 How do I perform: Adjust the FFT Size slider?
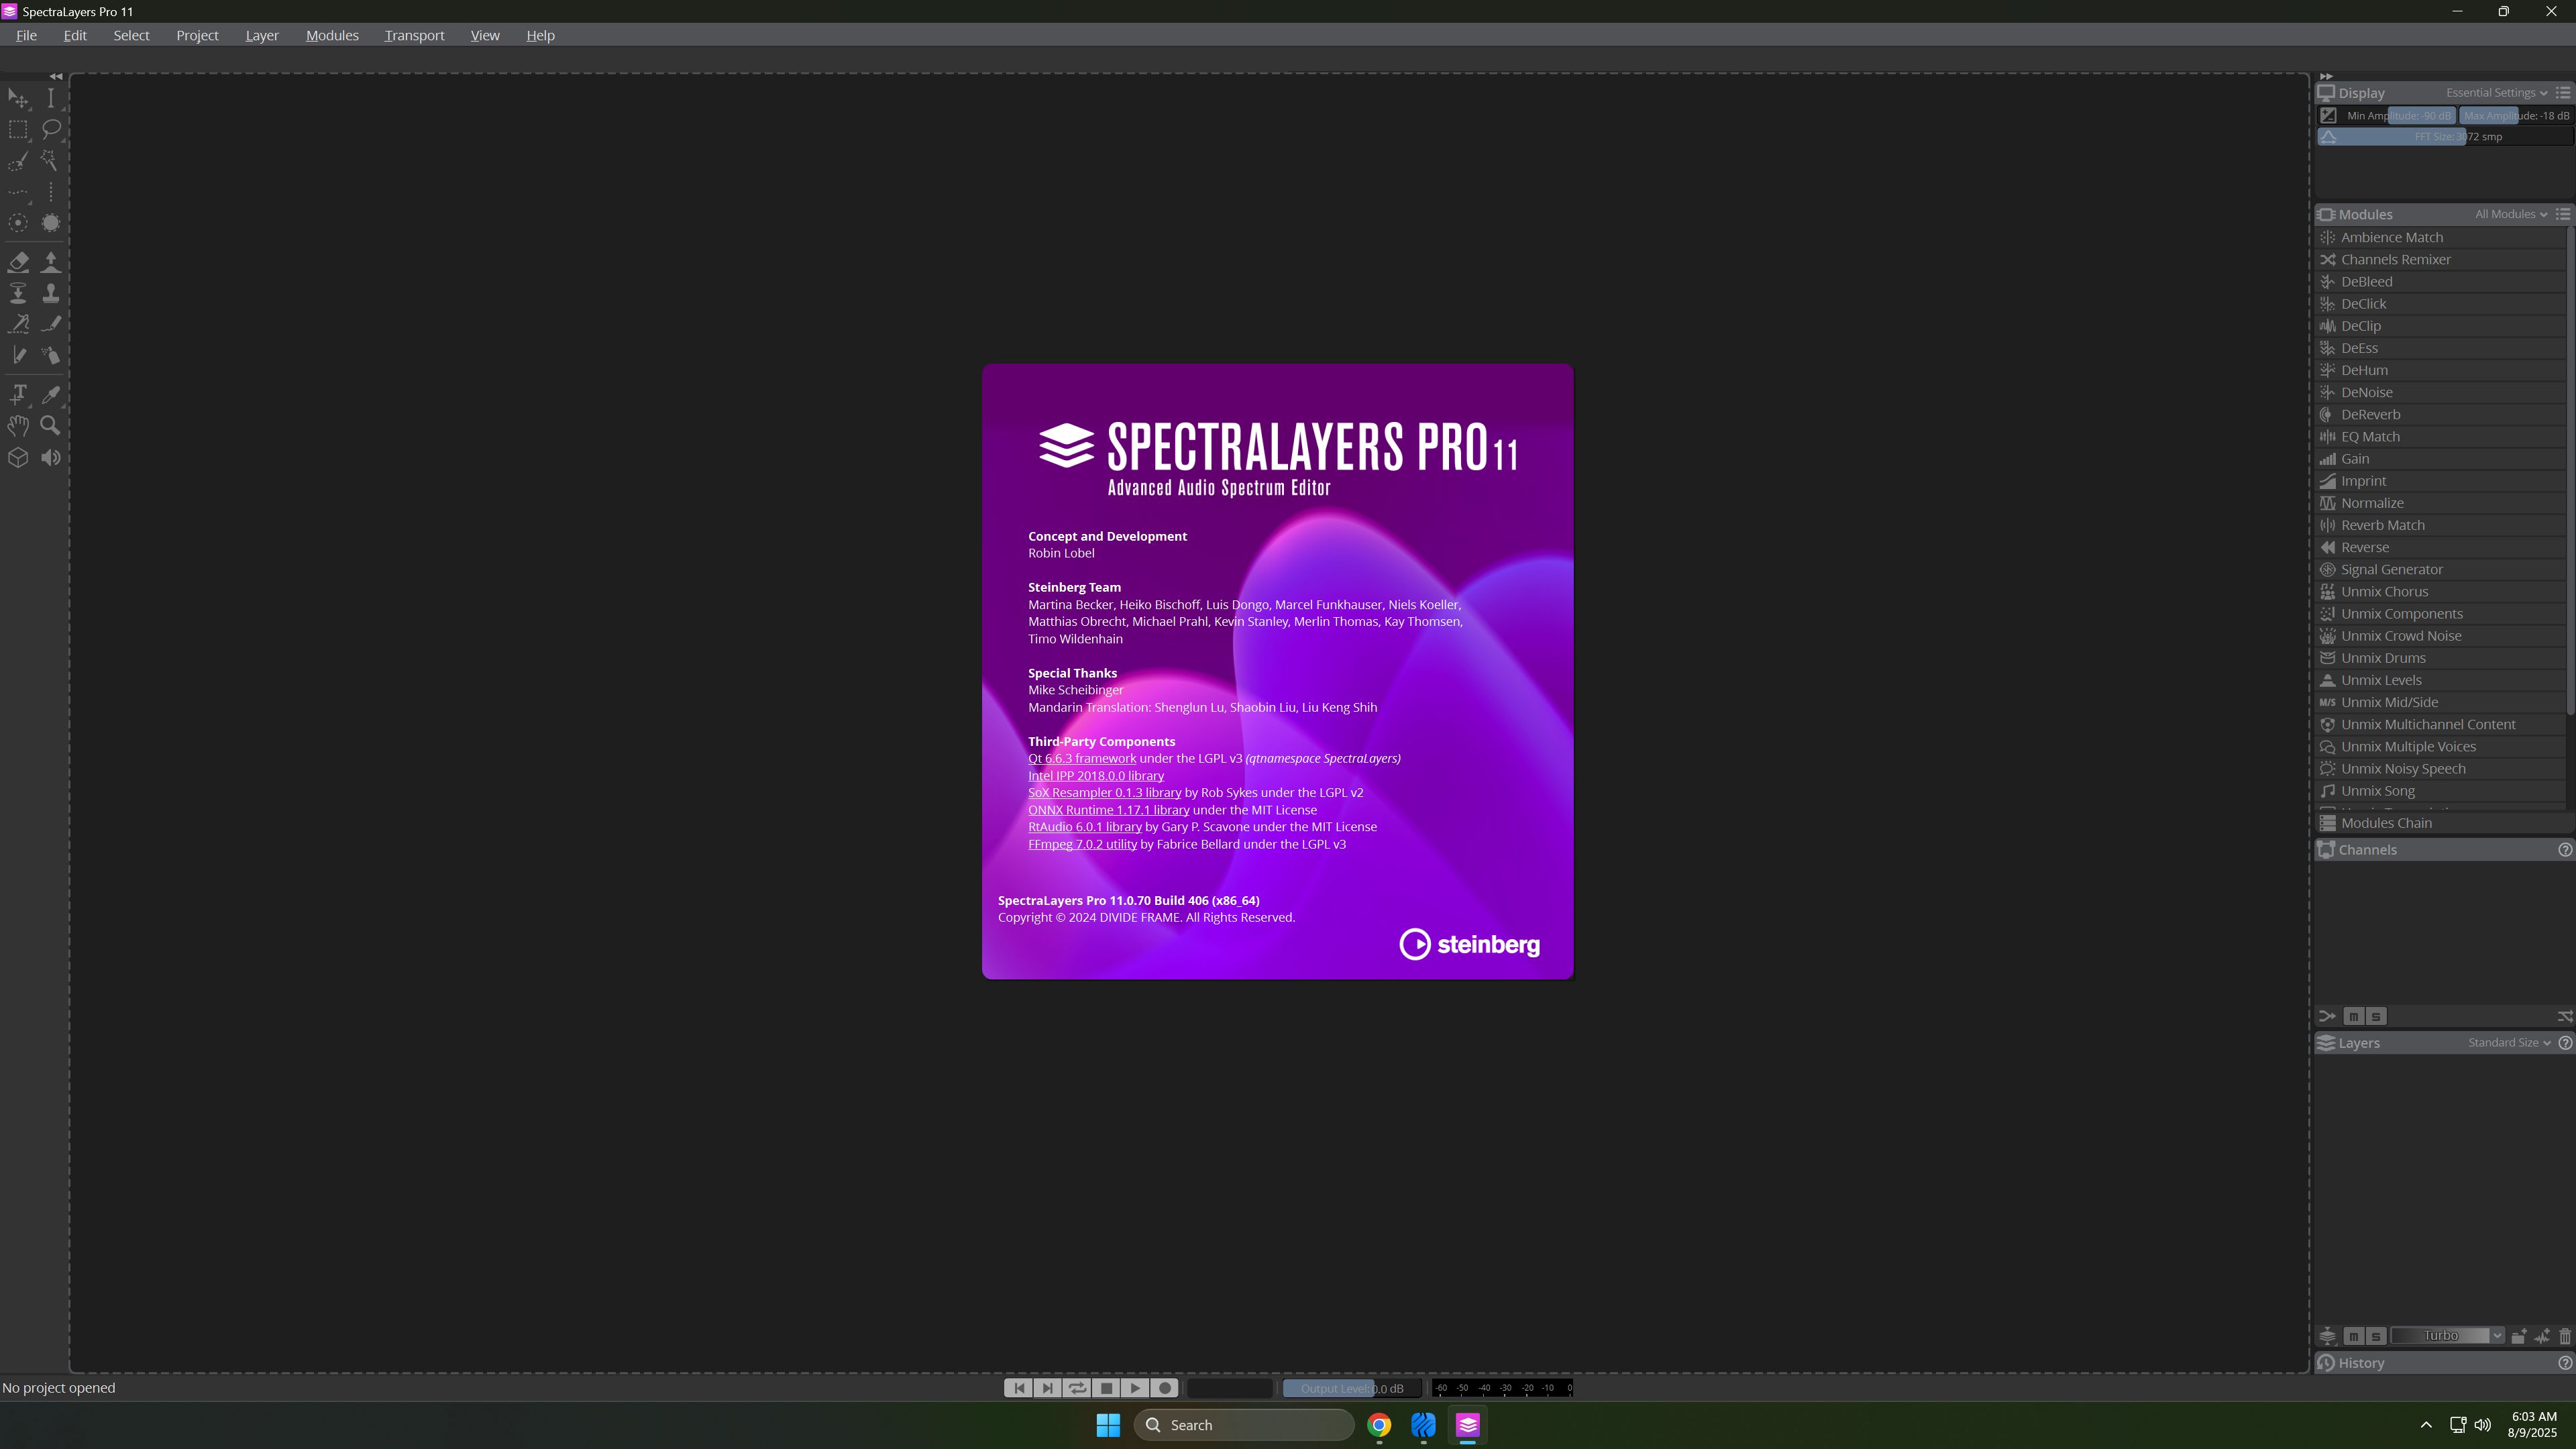coord(2445,137)
